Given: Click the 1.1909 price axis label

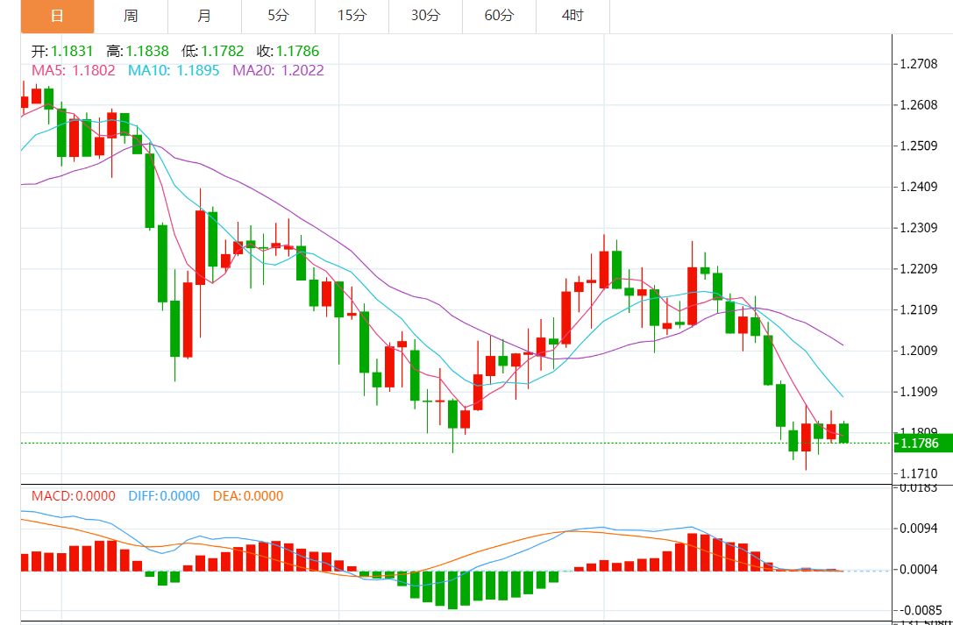Looking at the screenshot, I should [918, 392].
